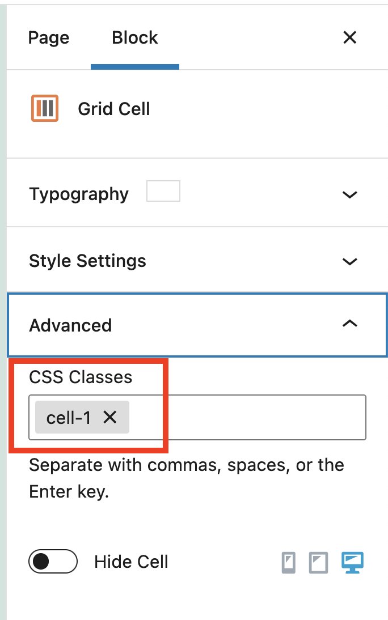388x620 pixels.
Task: Select the mobile device visibility icon
Action: click(289, 563)
